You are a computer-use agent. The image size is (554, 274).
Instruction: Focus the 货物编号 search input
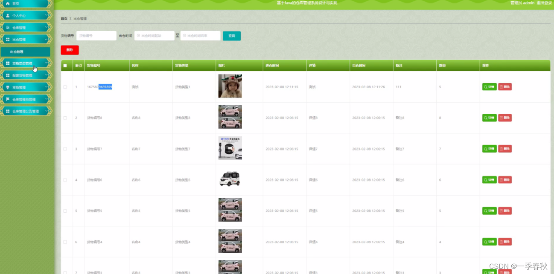coord(96,36)
